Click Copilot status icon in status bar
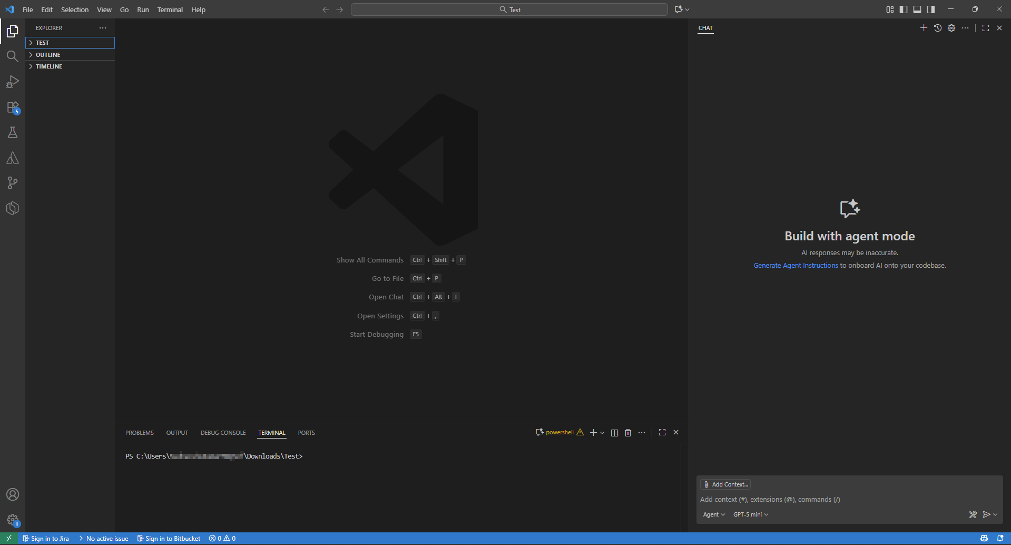 (984, 538)
